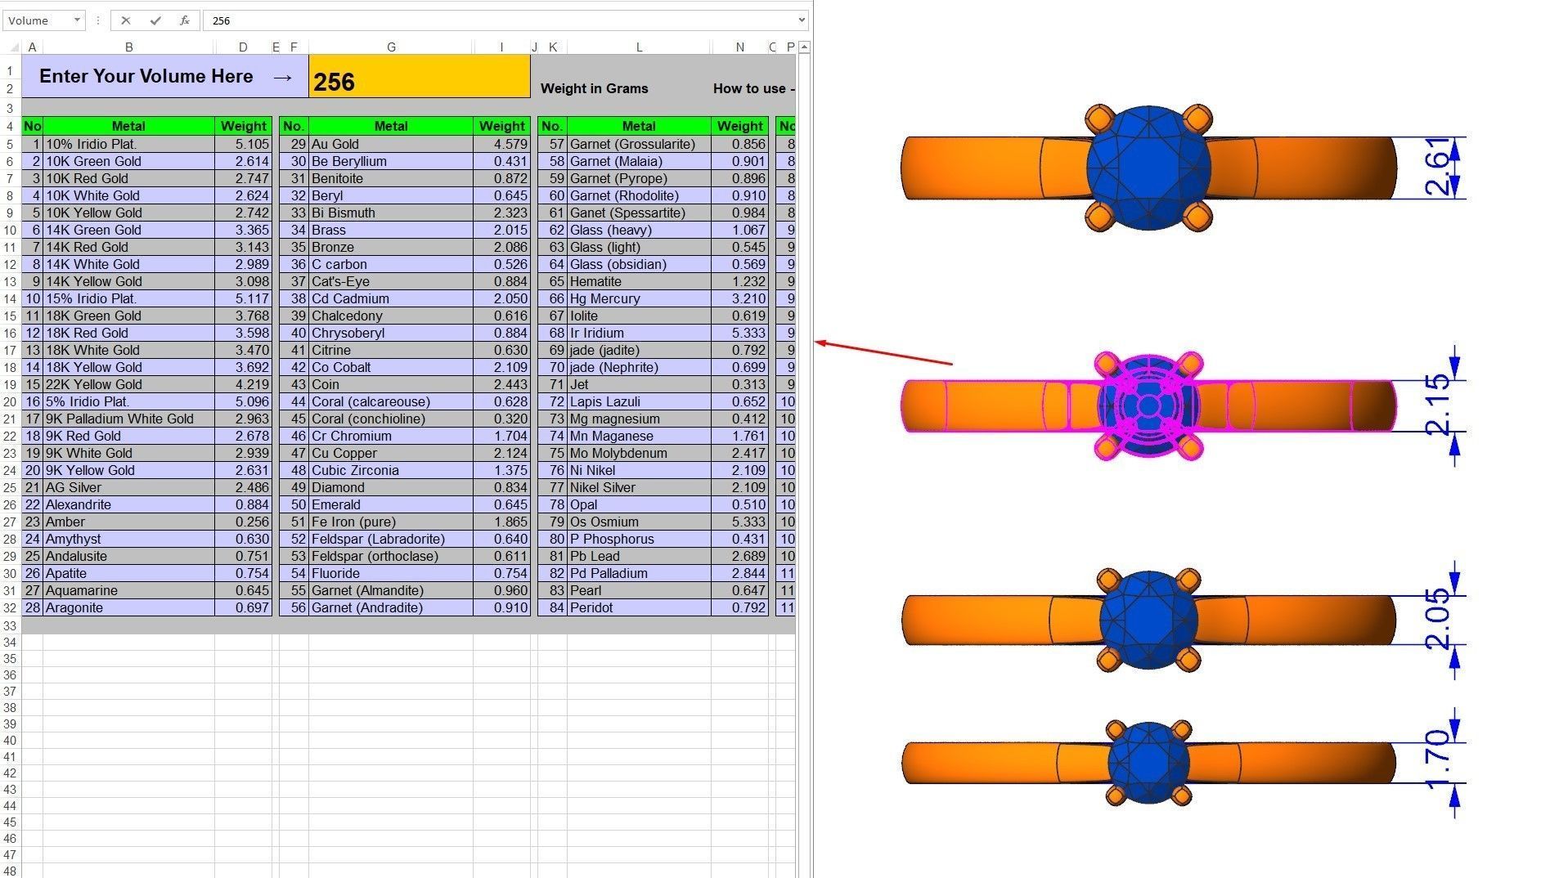The height and width of the screenshot is (878, 1550).
Task: Select the 'Garnet (Grossularite)' cell
Action: point(639,144)
